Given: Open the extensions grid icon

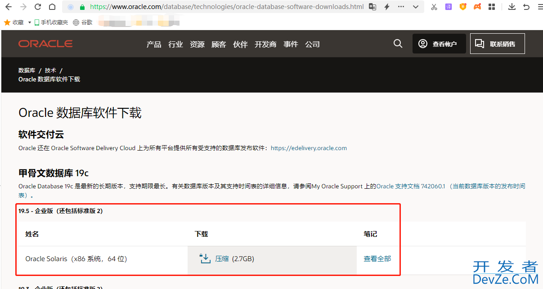Looking at the screenshot, I should [492, 7].
